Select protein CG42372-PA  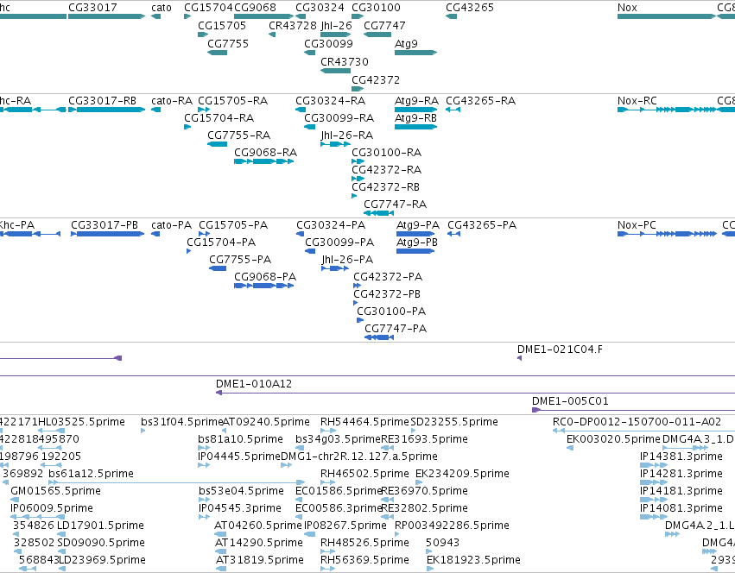388,277
